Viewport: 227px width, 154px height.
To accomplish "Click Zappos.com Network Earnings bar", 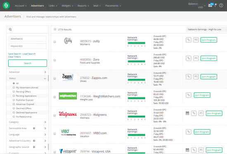I will point(136,80).
